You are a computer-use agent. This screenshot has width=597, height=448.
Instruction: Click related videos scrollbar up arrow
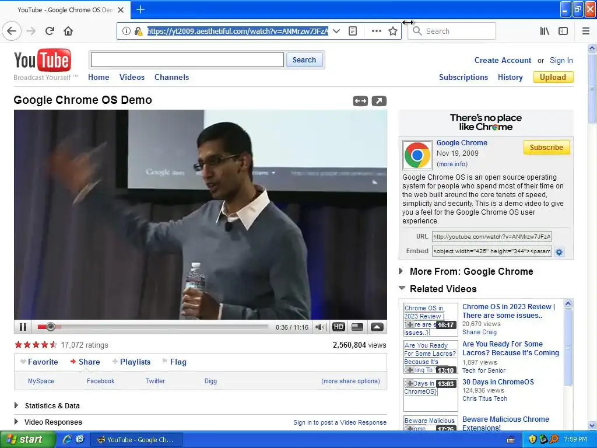click(568, 303)
